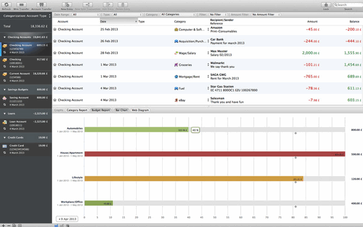Open Wire Transfer from the toolbar
The height and width of the screenshot is (227, 363).
pyautogui.click(x=21, y=5)
